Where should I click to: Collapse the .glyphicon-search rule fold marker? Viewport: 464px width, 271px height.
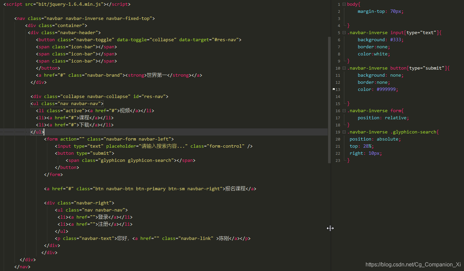[x=344, y=132]
